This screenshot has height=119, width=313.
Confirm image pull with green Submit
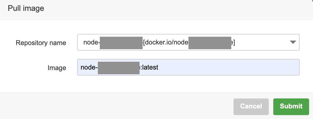point(291,106)
